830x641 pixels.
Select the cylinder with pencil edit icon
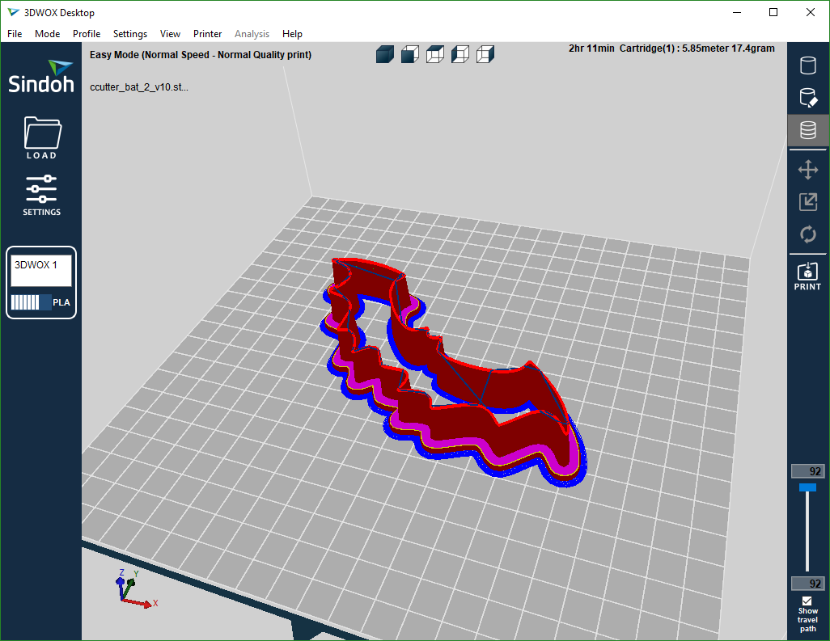tap(807, 98)
